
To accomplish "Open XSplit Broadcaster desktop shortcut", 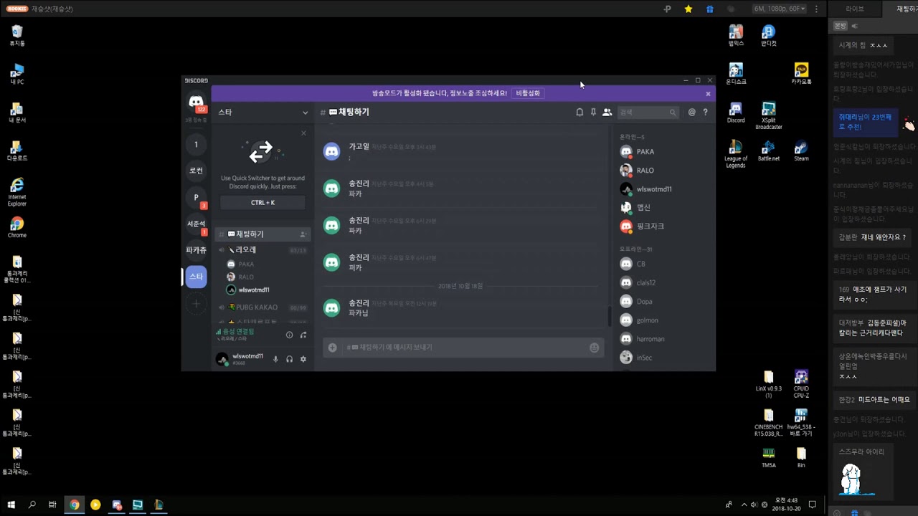I will (x=768, y=115).
